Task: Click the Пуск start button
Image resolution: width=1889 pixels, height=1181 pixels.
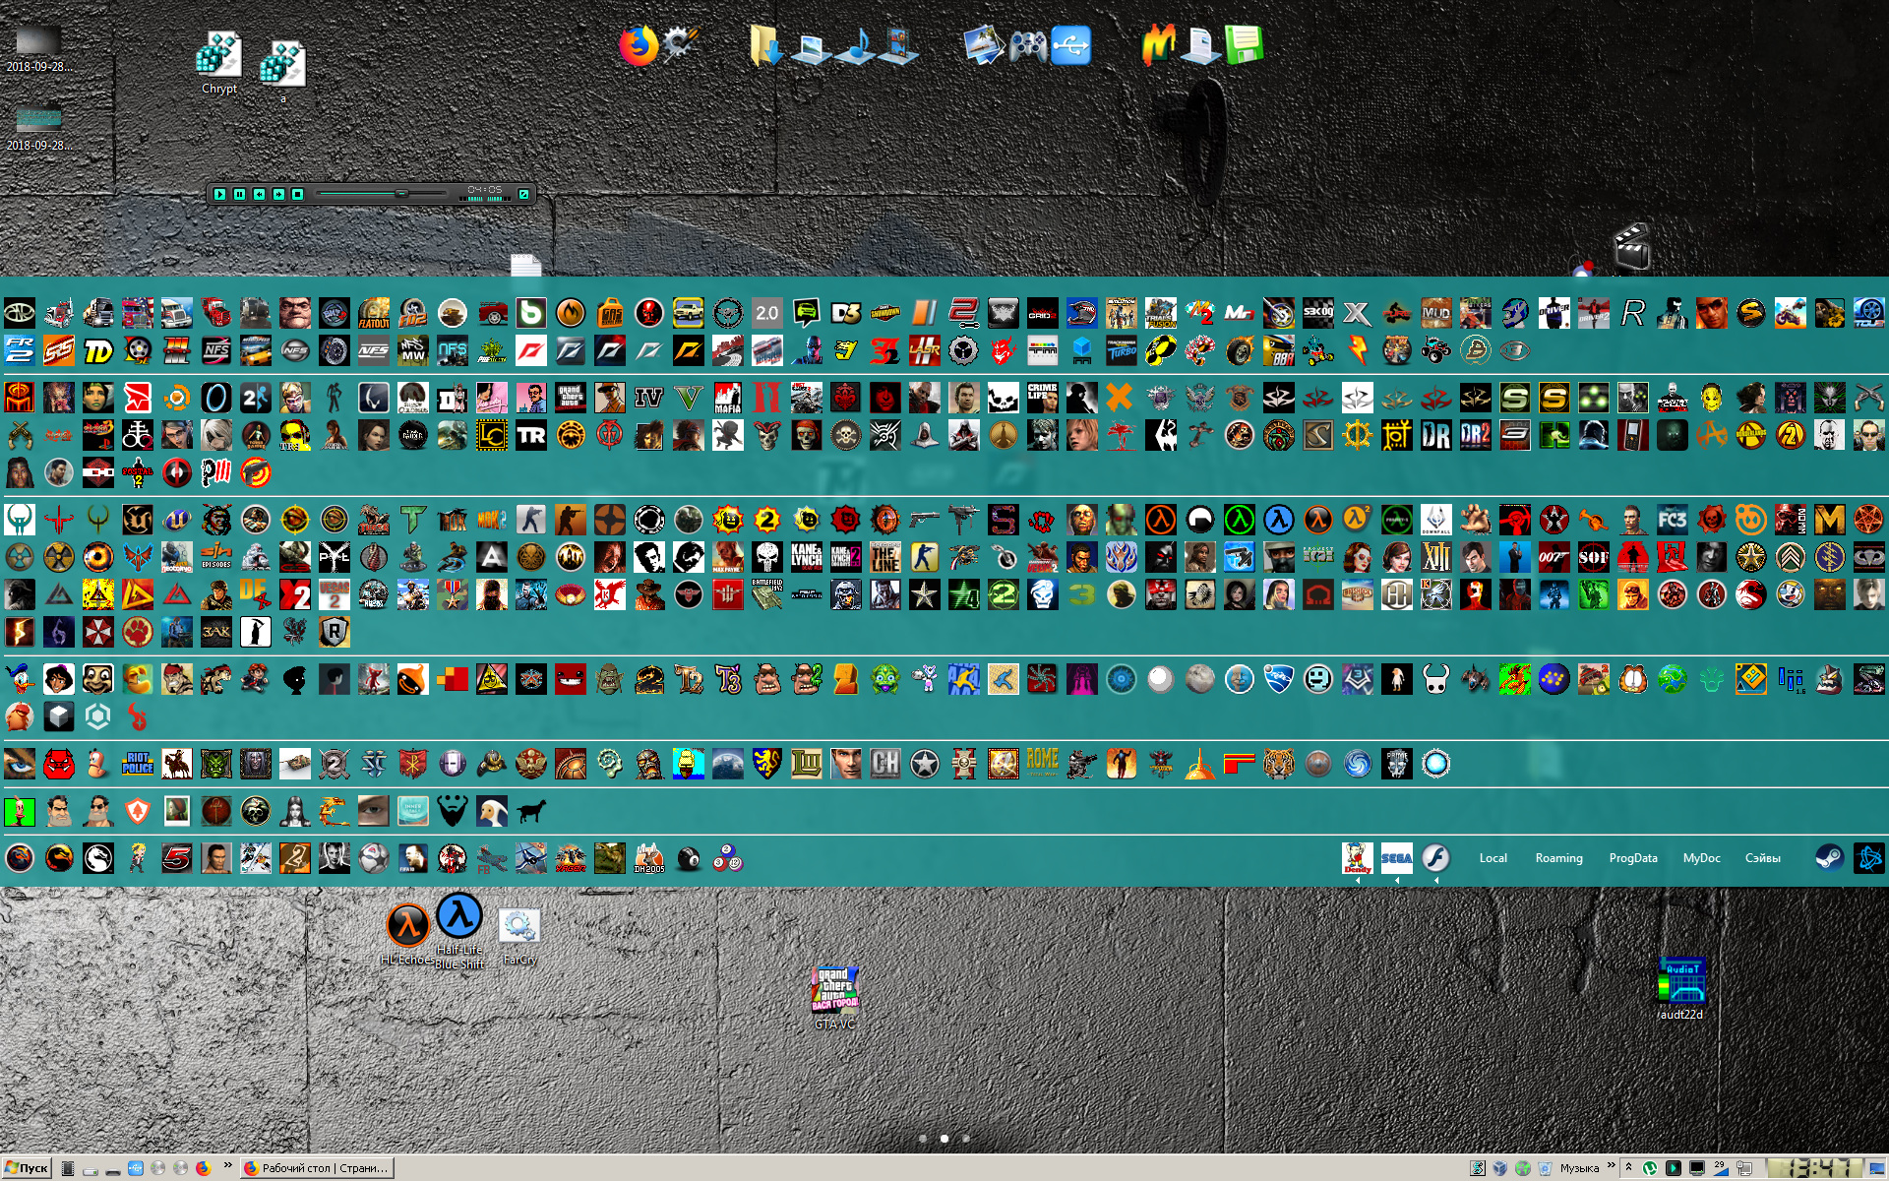Action: [27, 1168]
